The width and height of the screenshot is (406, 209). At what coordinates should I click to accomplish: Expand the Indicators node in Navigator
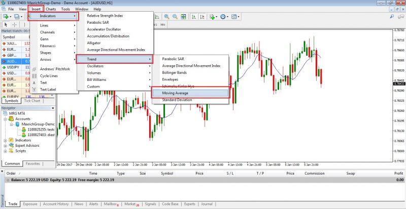5,140
